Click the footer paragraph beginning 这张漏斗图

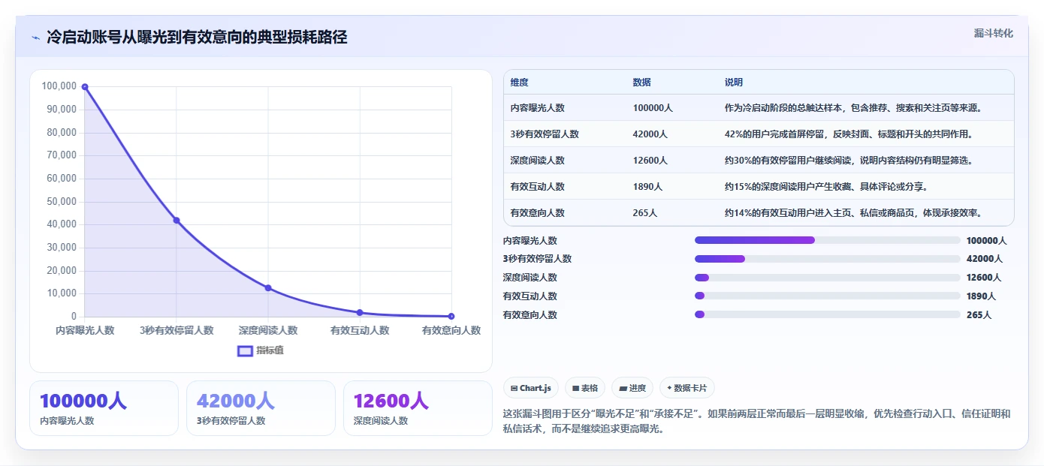click(756, 422)
